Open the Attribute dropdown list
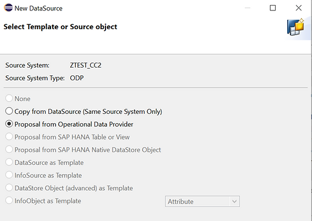 tap(202, 202)
